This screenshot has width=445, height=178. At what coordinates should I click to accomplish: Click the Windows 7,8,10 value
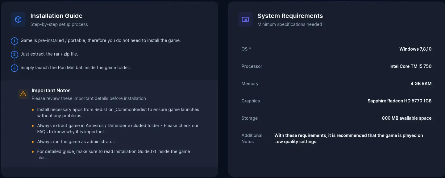[415, 49]
